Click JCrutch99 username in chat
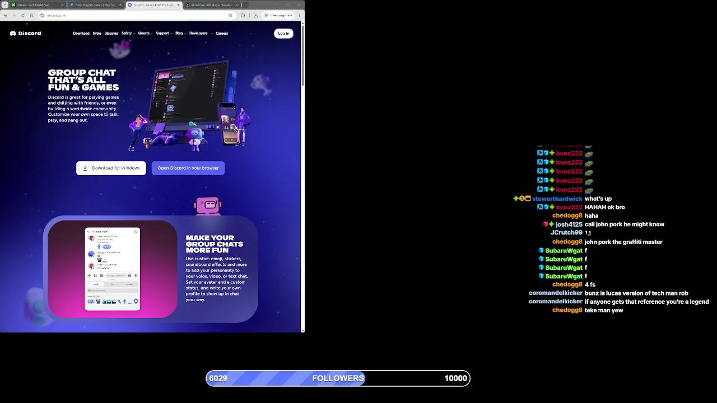The image size is (717, 403). [x=566, y=233]
